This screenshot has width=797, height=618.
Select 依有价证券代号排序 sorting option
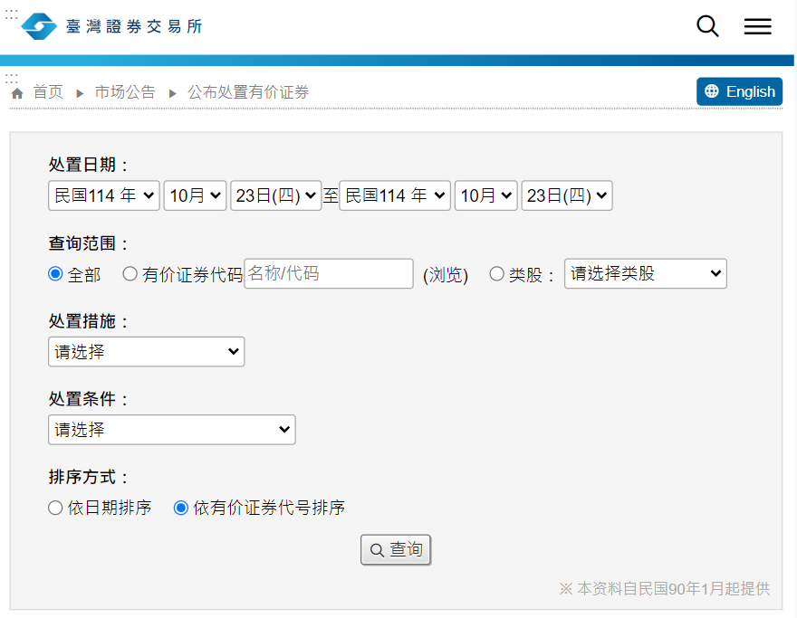[181, 508]
